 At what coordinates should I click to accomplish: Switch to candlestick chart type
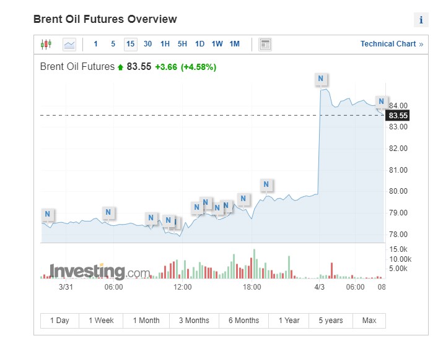pos(45,44)
